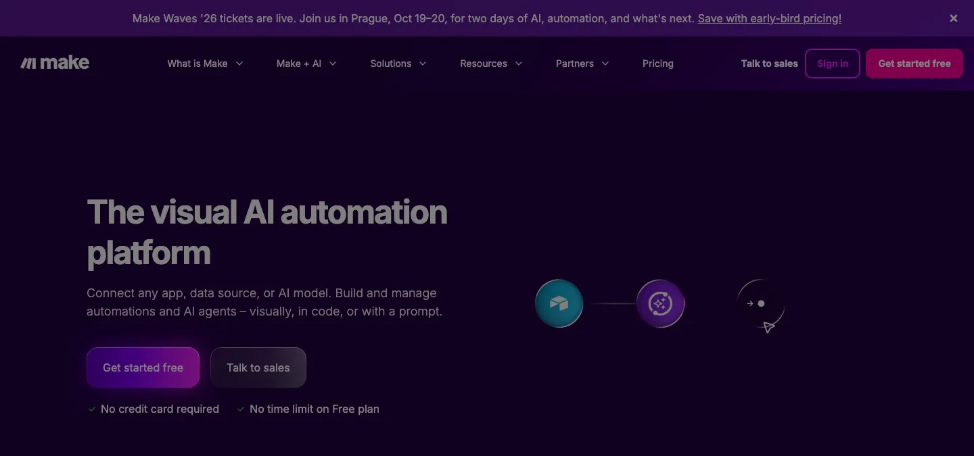Click the "Connect any app, data source" paragraph

(x=264, y=302)
